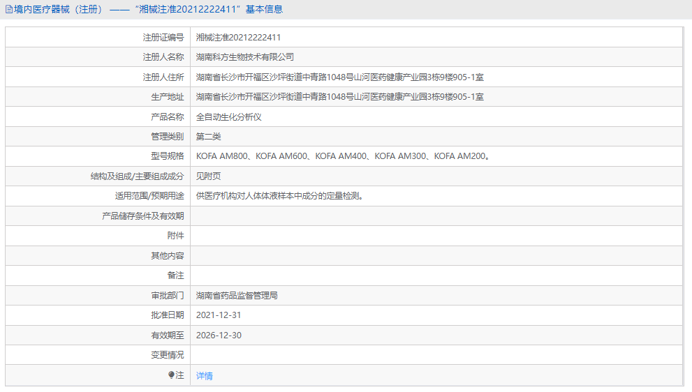Image resolution: width=692 pixels, height=392 pixels.
Task: Click approval department 湖南省药品监督管理局
Action: point(237,296)
